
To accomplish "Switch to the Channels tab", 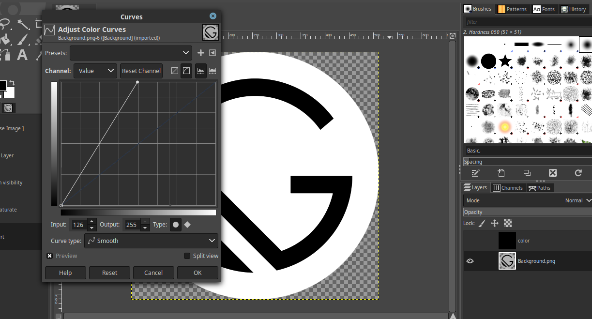I will 508,188.
